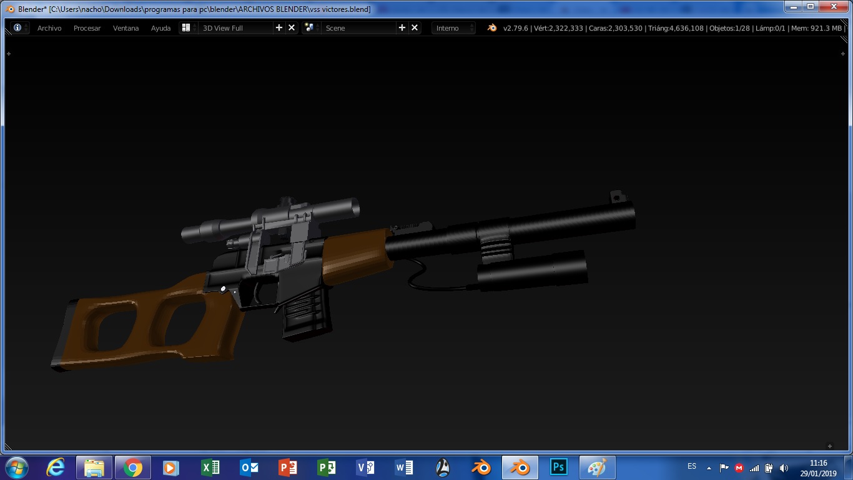Open the Windows Start menu

16,467
